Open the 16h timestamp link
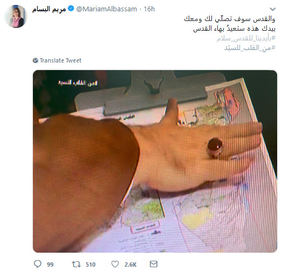The width and height of the screenshot is (282, 271). 149,9
